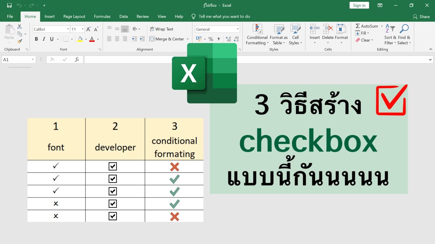Toggle developer checkbox in row with x and red cross

coord(112,216)
